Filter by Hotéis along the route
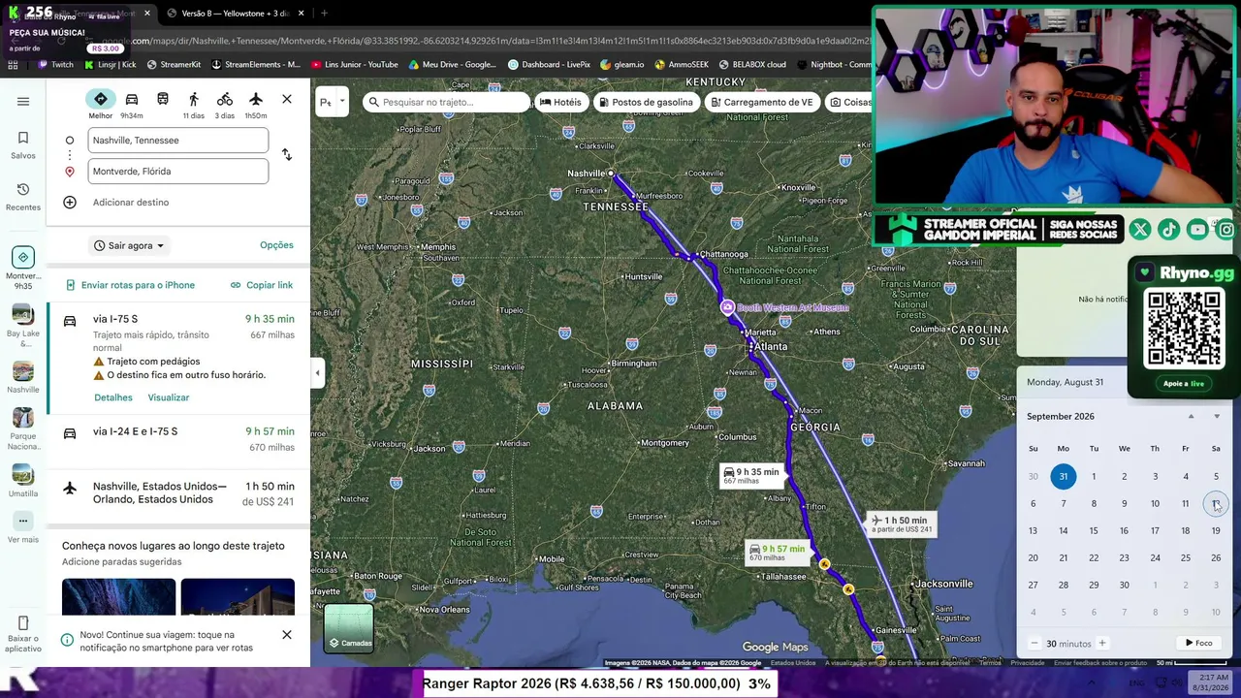The image size is (1241, 698). 560,102
